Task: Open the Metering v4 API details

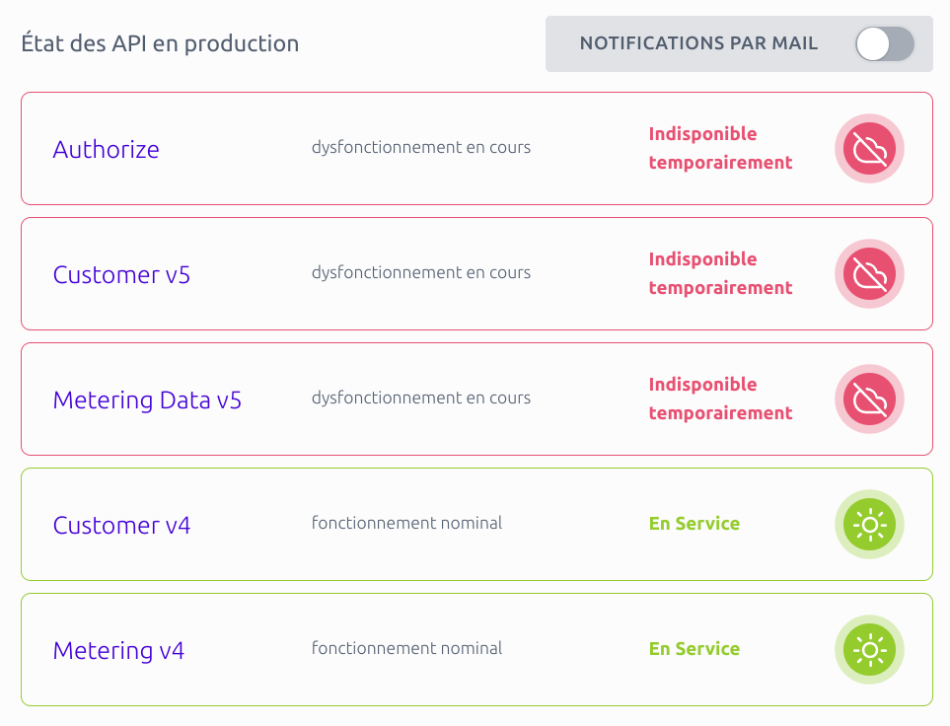Action: click(x=118, y=650)
